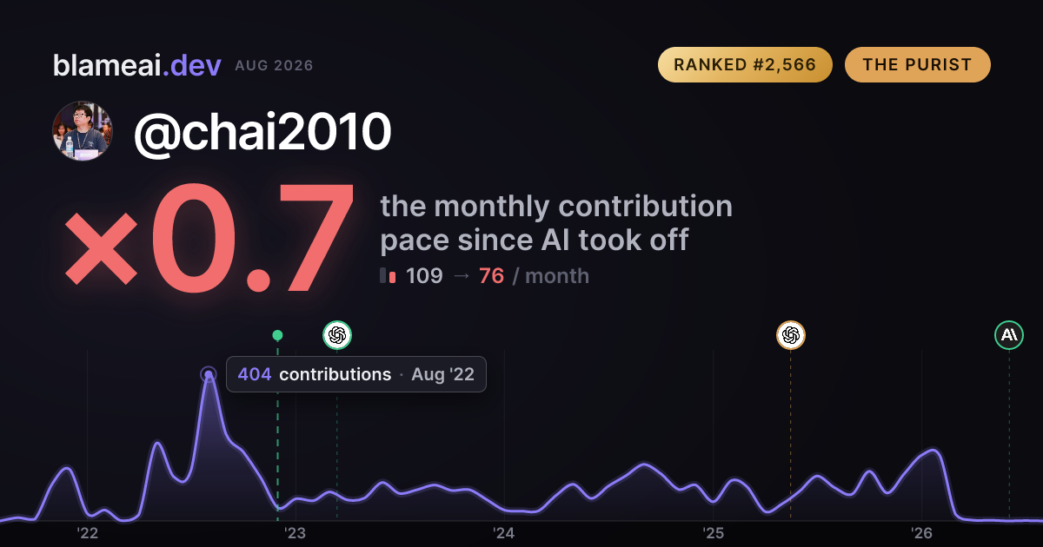Click THE PURIST badge
This screenshot has height=547, width=1043.
pos(917,65)
